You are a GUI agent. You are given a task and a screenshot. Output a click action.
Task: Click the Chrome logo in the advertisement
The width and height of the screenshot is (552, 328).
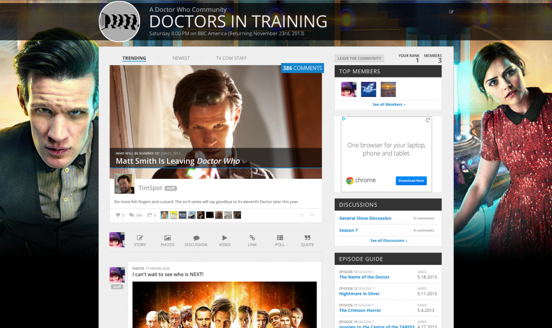[x=349, y=180]
